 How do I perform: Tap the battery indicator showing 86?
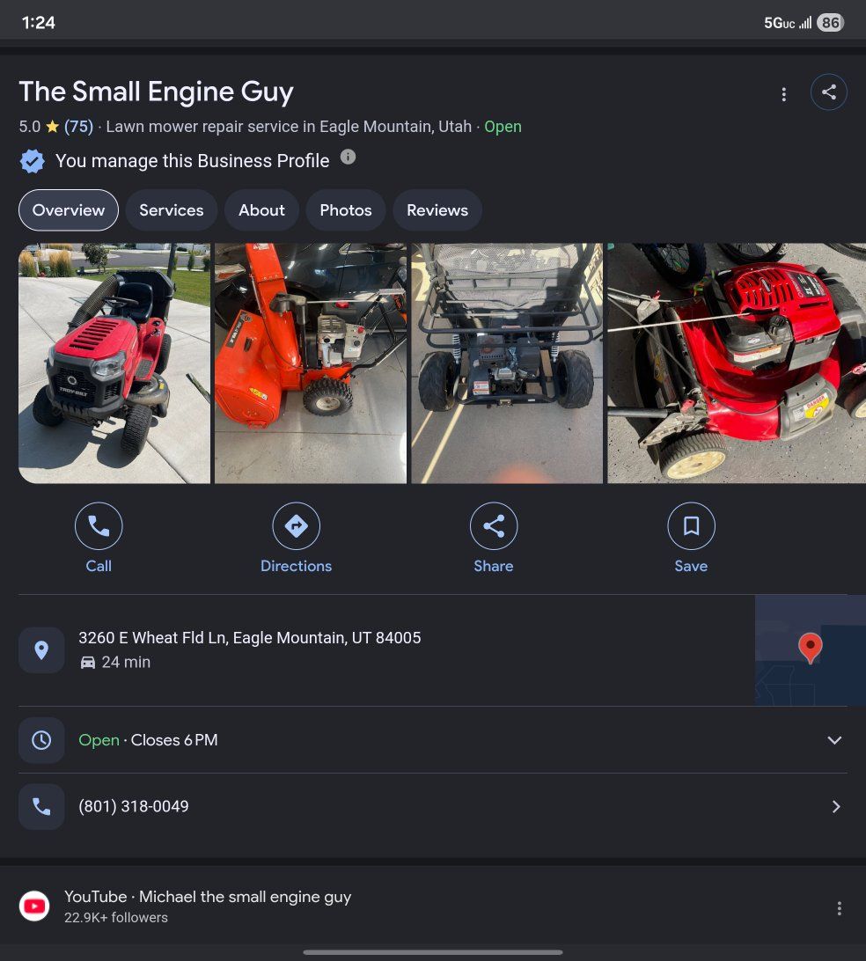(831, 23)
